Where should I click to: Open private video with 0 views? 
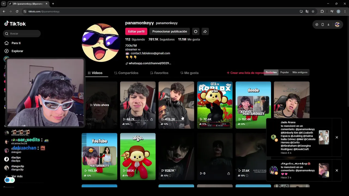215,156
